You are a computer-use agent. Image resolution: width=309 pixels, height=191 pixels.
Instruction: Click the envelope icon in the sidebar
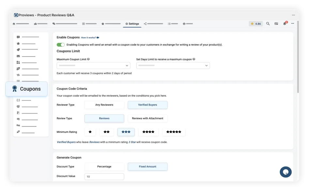(19, 56)
